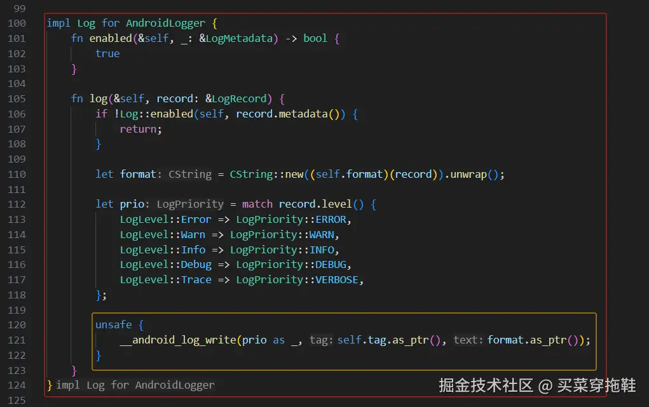The image size is (649, 407).
Task: Click the unsafe keyword on line 120
Action: 114,325
